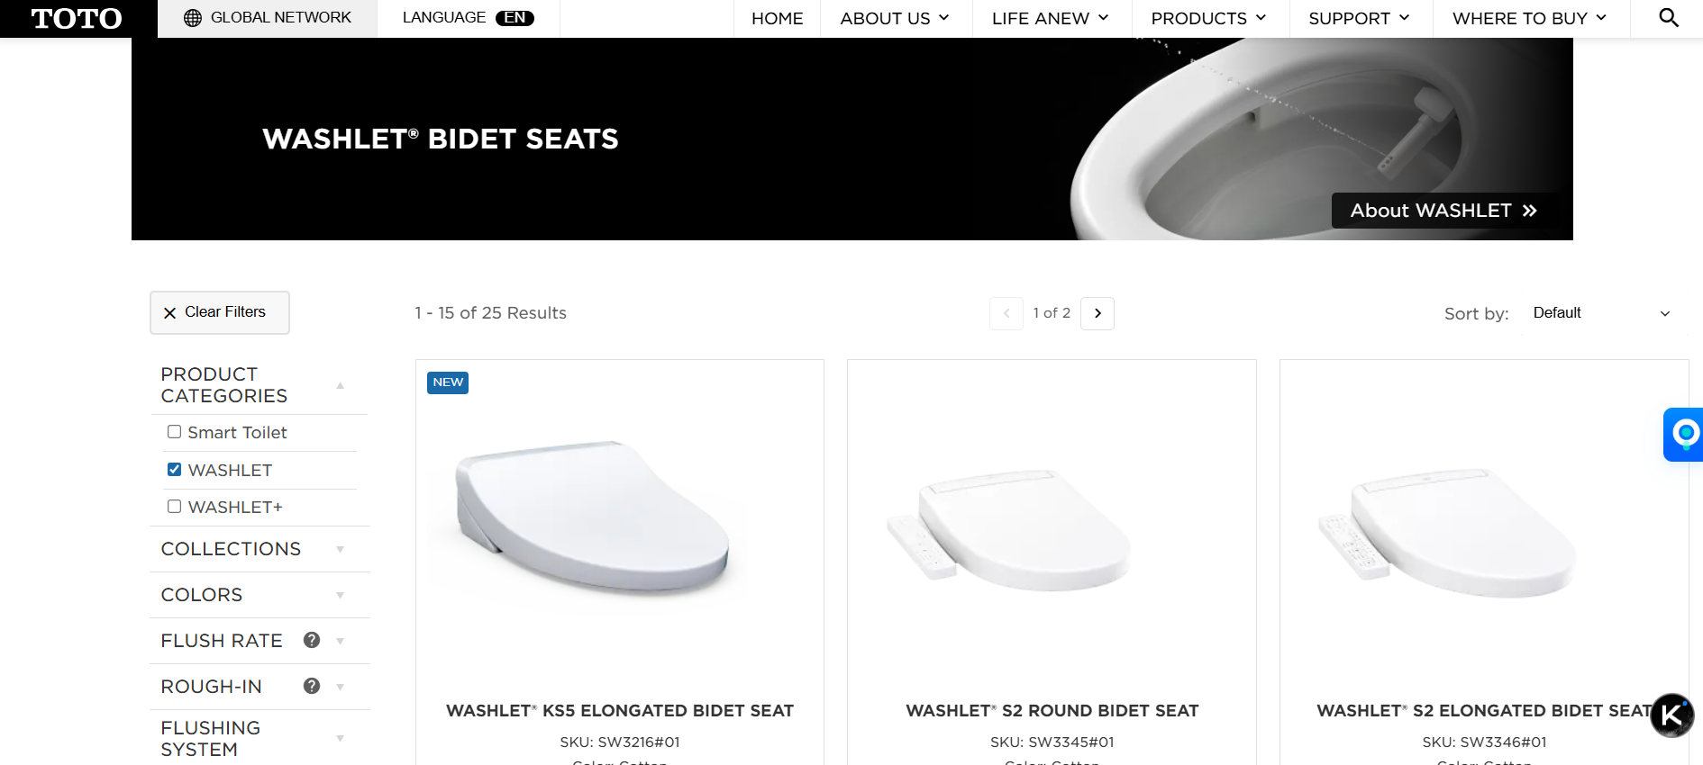
Task: Open the search magnifier icon
Action: pos(1668,18)
